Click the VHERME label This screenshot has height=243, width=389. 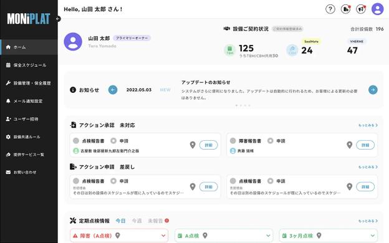tap(357, 41)
